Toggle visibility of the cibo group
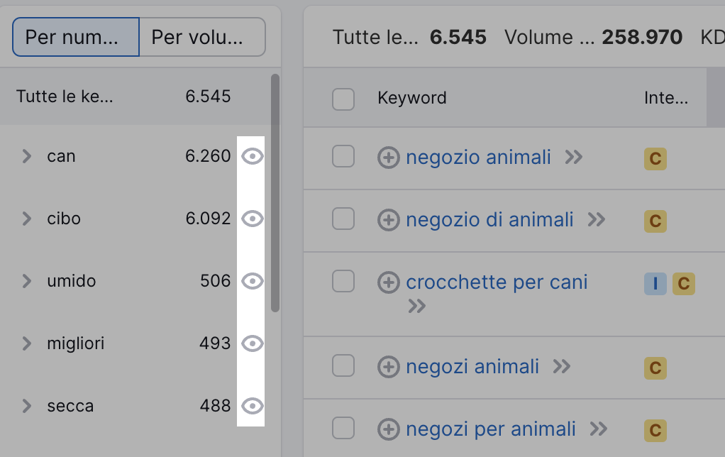725x457 pixels. (253, 219)
